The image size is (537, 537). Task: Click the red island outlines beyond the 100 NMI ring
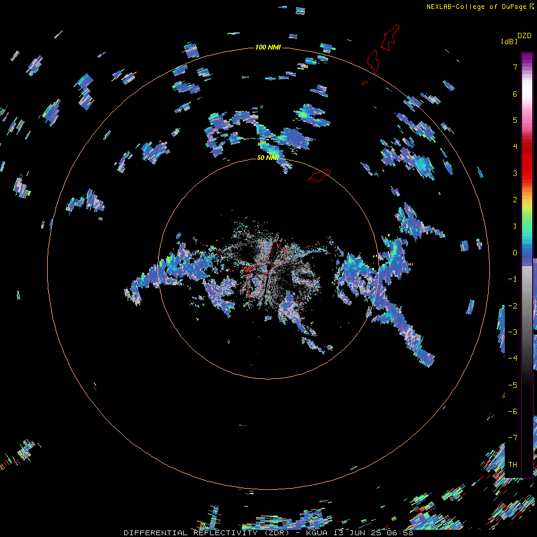(x=383, y=49)
